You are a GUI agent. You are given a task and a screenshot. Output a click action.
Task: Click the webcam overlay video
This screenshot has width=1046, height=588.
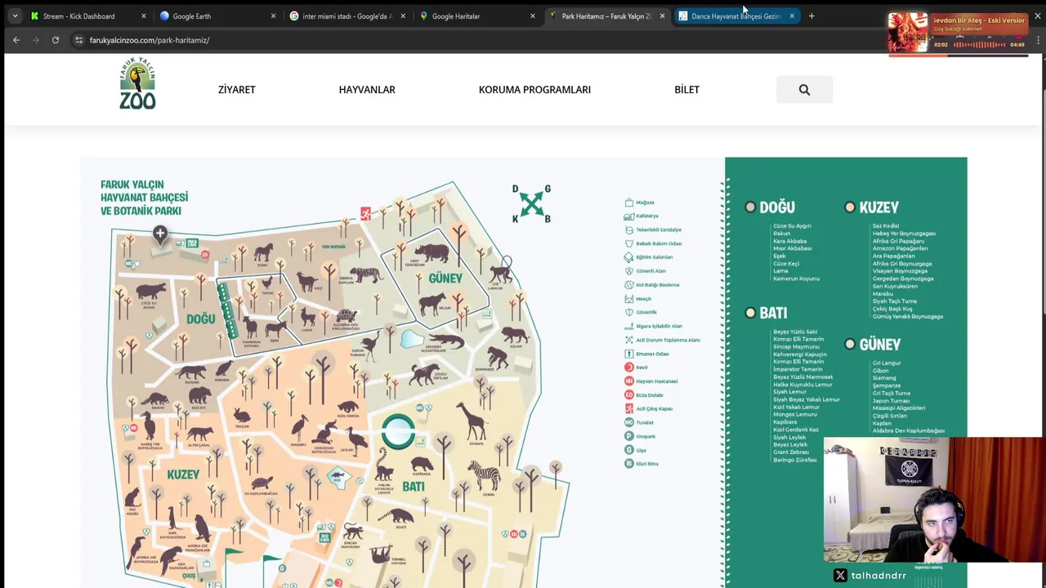935,500
